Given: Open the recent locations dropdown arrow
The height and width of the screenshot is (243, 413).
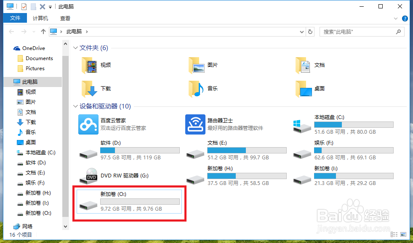Looking at the screenshot, I should click(x=34, y=32).
